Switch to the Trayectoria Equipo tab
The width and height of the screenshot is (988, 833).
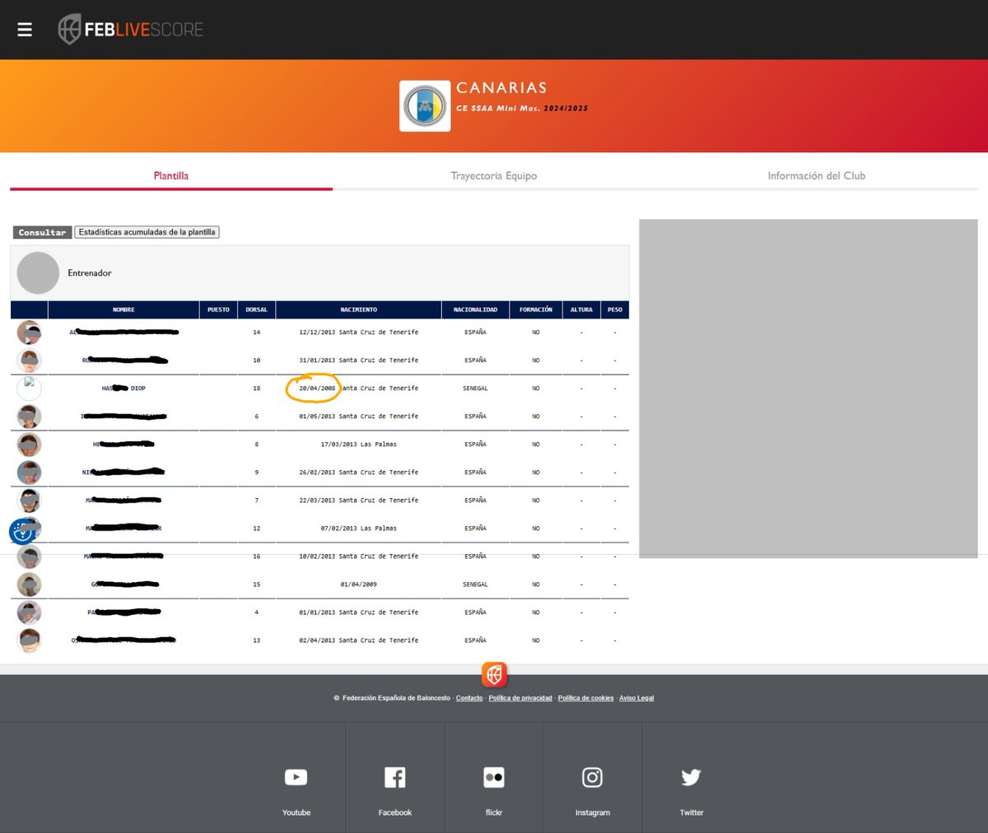click(x=494, y=175)
